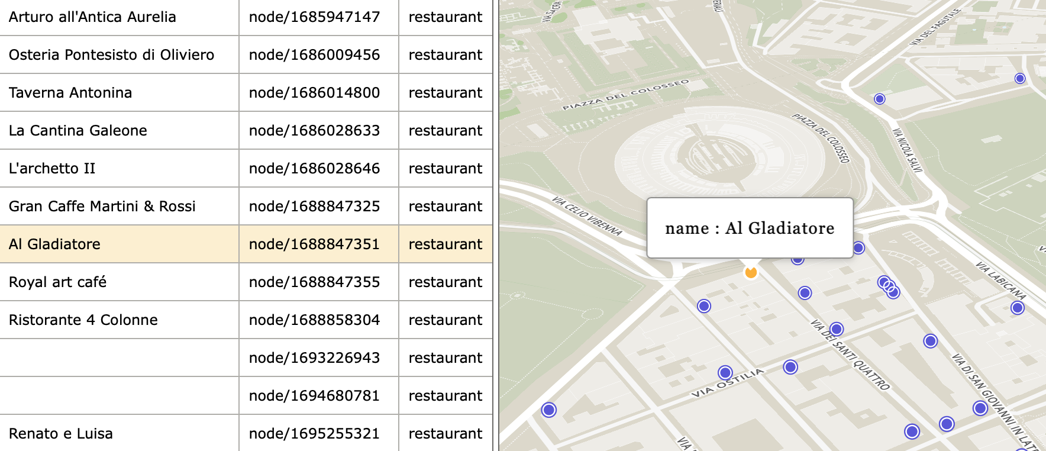
Task: Click the orange highlighted Al Gladiatore map marker
Action: [751, 272]
